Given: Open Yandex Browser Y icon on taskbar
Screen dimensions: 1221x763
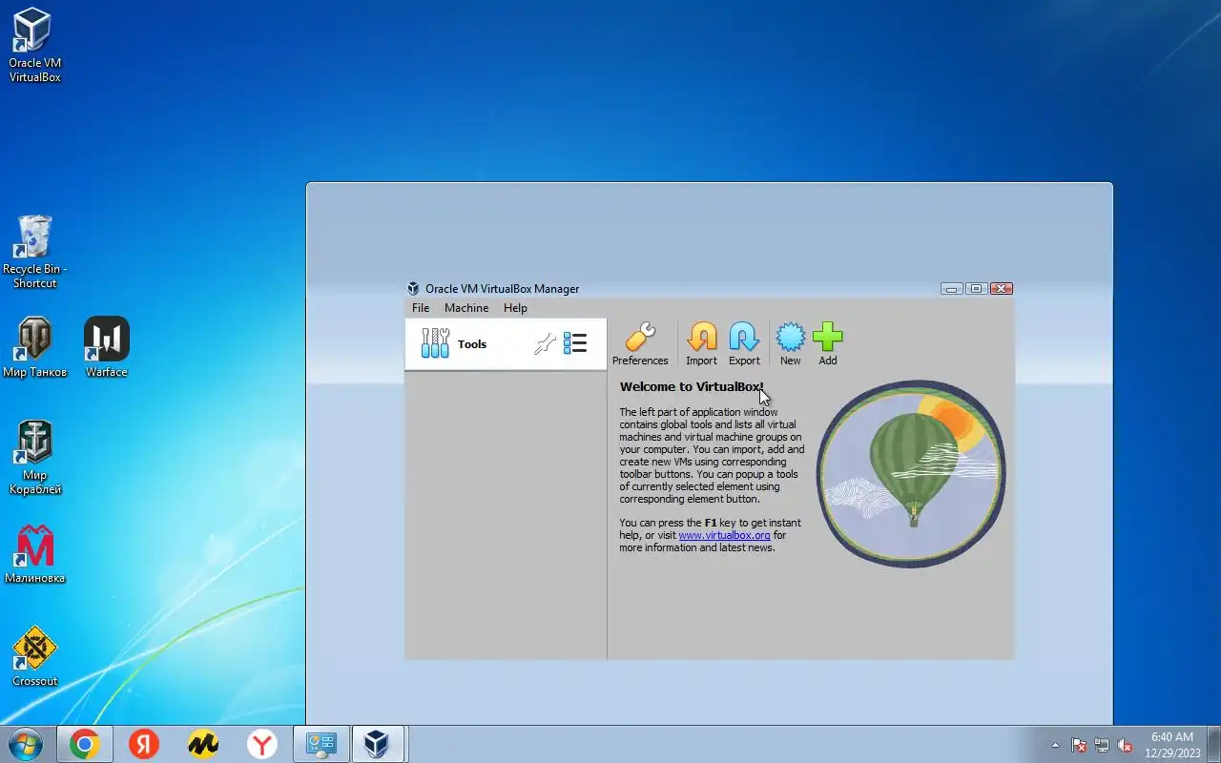Looking at the screenshot, I should [262, 744].
